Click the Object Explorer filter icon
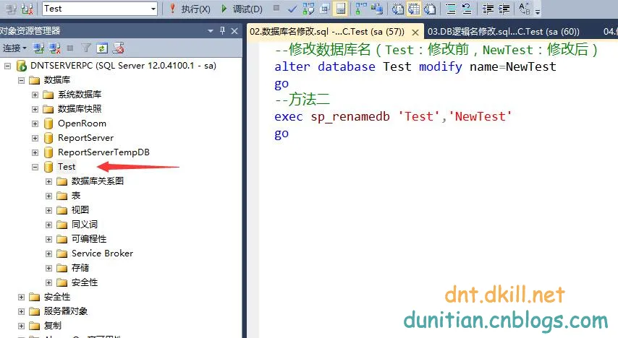 86,48
